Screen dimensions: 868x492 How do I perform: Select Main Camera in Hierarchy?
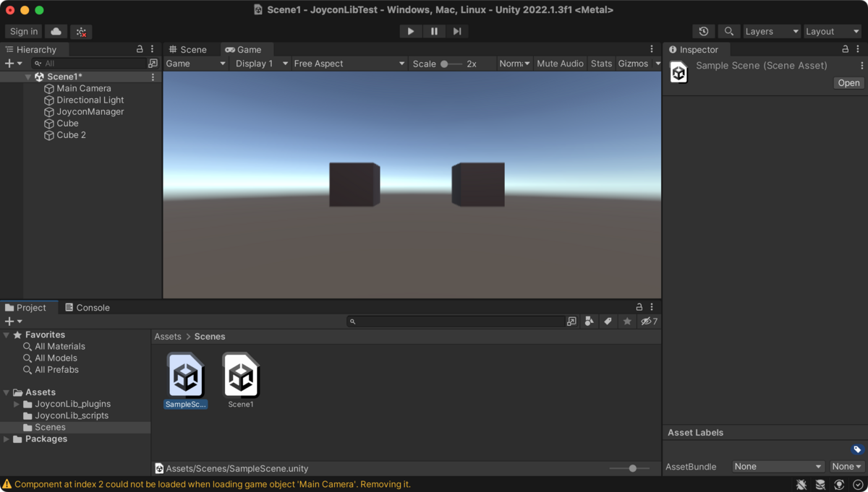[84, 88]
